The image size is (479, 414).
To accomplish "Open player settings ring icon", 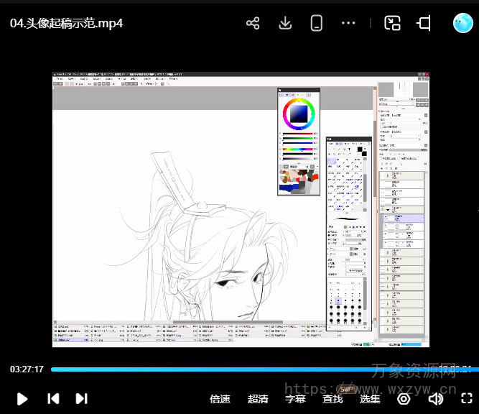I will click(x=404, y=398).
